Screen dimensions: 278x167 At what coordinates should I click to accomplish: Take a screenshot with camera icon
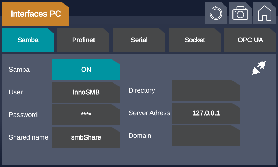pos(240,13)
